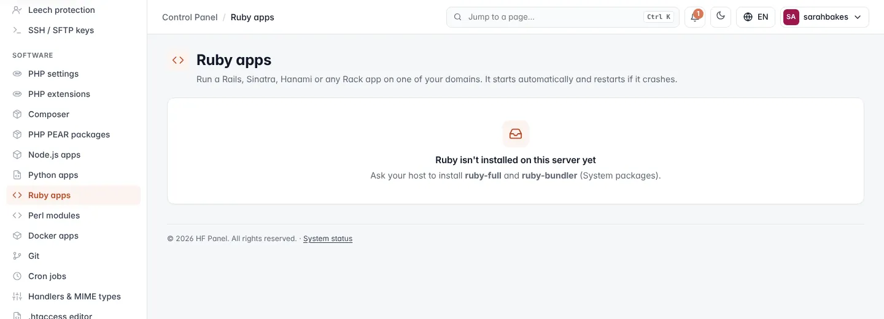This screenshot has width=884, height=319.
Task: Click the PHP extensions icon in sidebar
Action: (17, 94)
